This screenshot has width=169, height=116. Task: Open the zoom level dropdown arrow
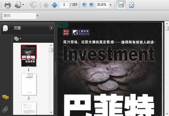(110, 5)
